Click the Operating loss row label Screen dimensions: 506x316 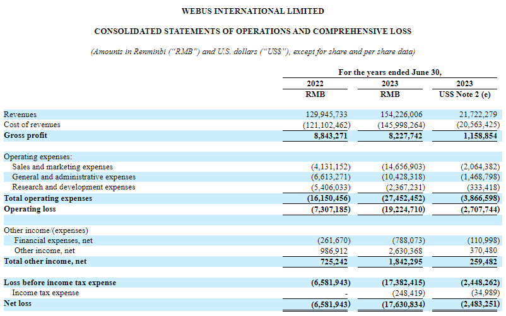coord(30,208)
